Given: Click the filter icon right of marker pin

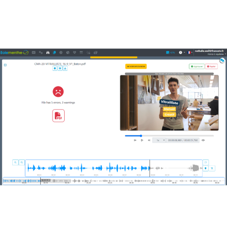Looking at the screenshot, I should (212, 168).
